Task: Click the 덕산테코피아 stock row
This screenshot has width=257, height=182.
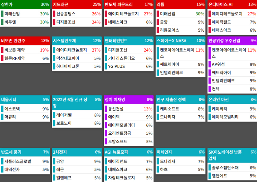Action: (77, 58)
